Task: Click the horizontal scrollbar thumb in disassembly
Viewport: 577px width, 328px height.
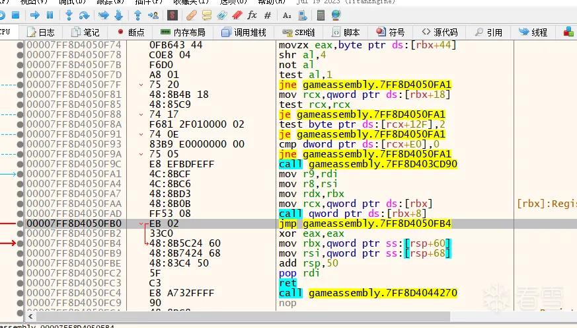Action: [243, 316]
